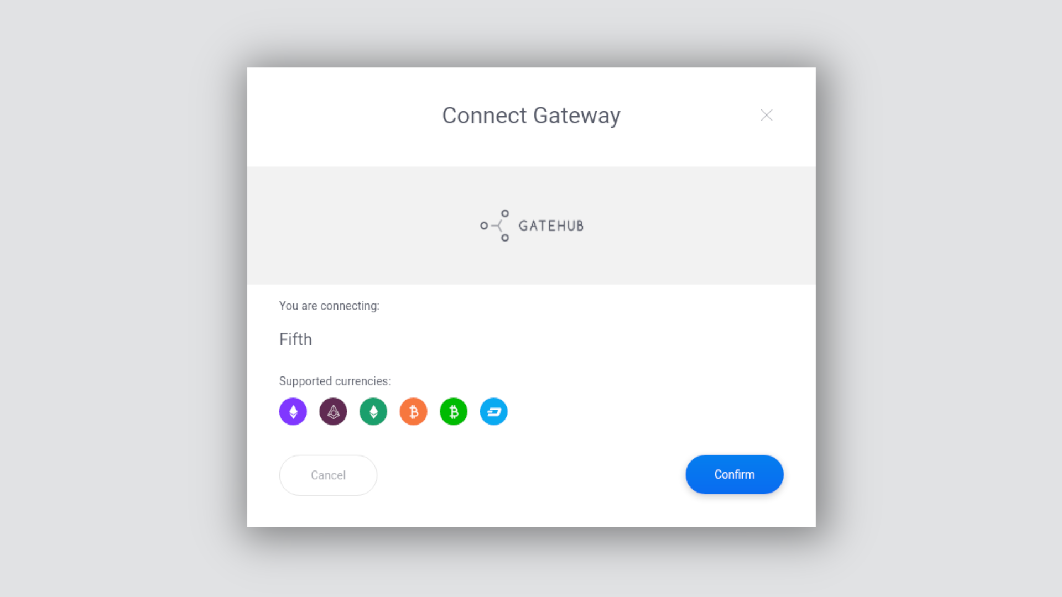Click the Cancel button to dismiss

(327, 474)
